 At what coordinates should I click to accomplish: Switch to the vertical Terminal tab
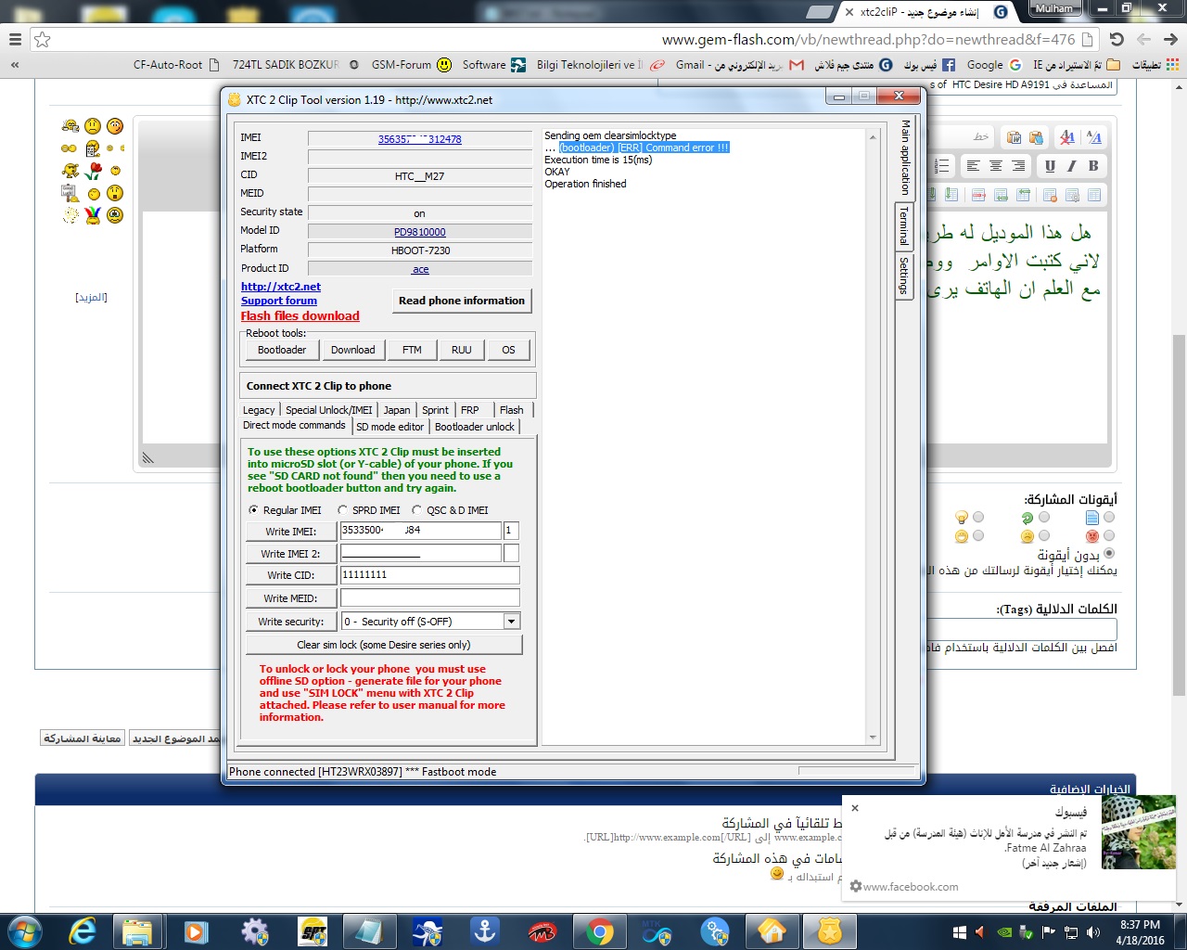(904, 225)
